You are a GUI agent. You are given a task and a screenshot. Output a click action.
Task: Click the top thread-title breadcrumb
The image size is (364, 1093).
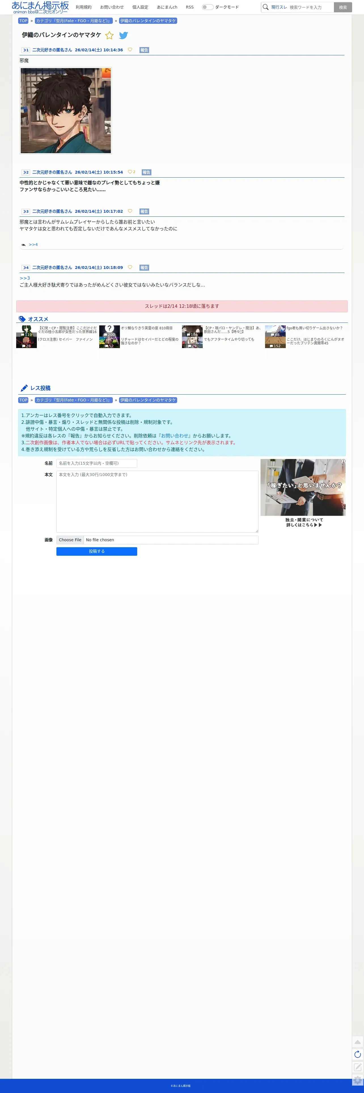click(148, 21)
